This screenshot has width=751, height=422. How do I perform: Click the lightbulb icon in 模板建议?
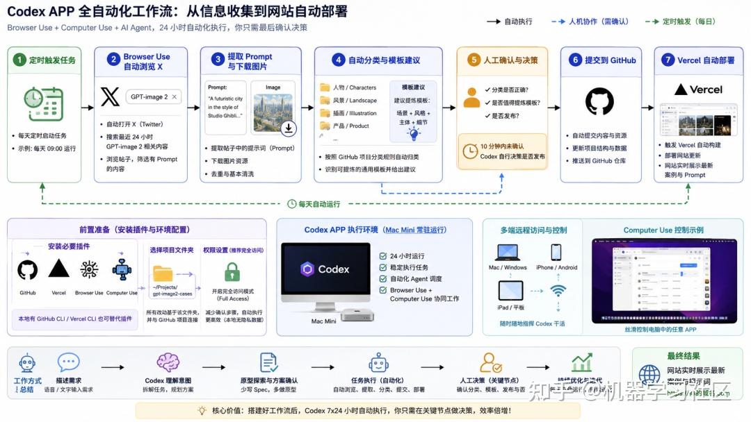click(x=413, y=134)
